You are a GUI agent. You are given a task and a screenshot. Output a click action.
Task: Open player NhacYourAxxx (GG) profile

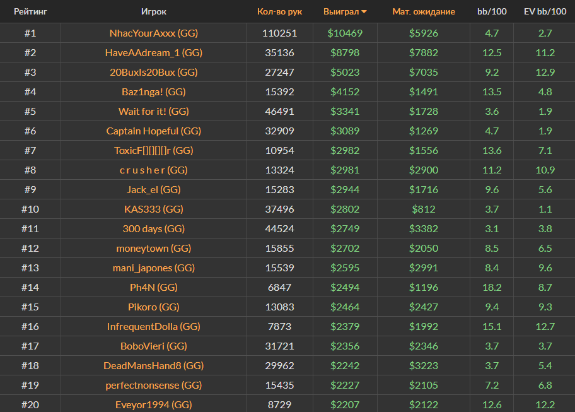click(154, 33)
